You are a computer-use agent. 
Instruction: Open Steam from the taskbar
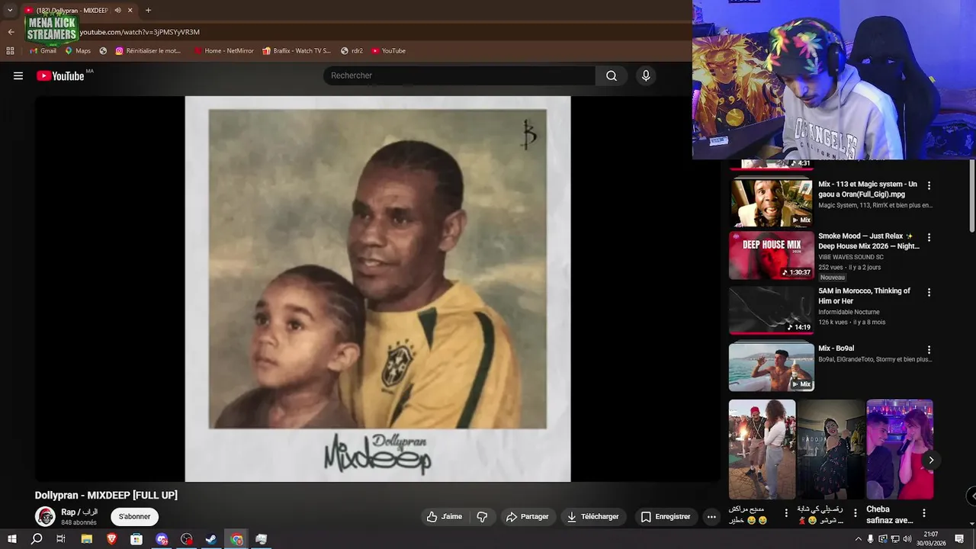[x=211, y=539]
